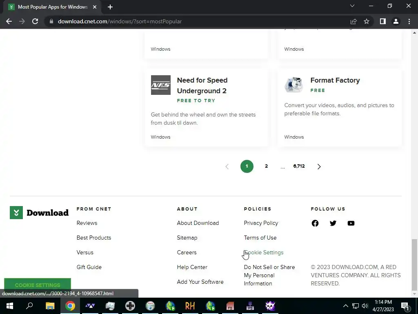Open the Versus footer link
The image size is (418, 314).
(85, 252)
